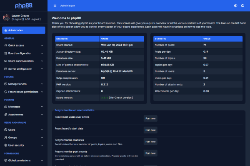Click the Welcome to phpBB heading

[67, 18]
